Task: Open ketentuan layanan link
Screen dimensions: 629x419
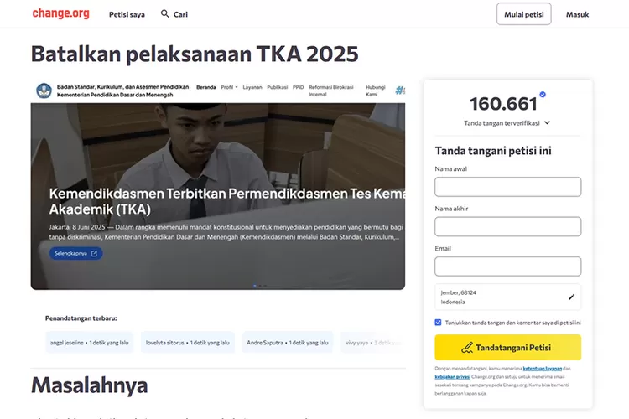Action: (x=543, y=368)
